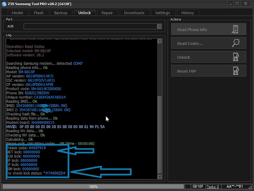Click the G610F status bar entry
Image resolution: width=254 pixels, height=191 pixels.
(198, 187)
